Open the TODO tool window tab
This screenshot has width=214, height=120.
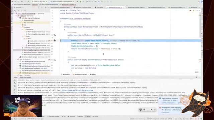pyautogui.click(x=95, y=116)
